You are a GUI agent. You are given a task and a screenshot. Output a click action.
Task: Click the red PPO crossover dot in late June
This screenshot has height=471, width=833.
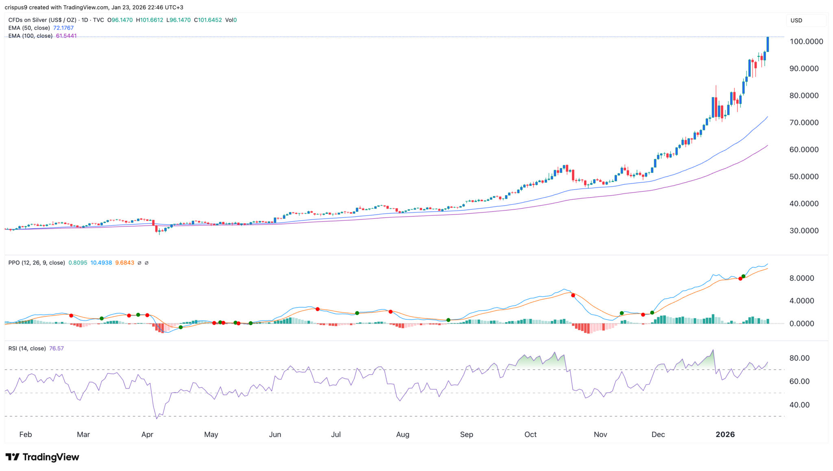[318, 309]
